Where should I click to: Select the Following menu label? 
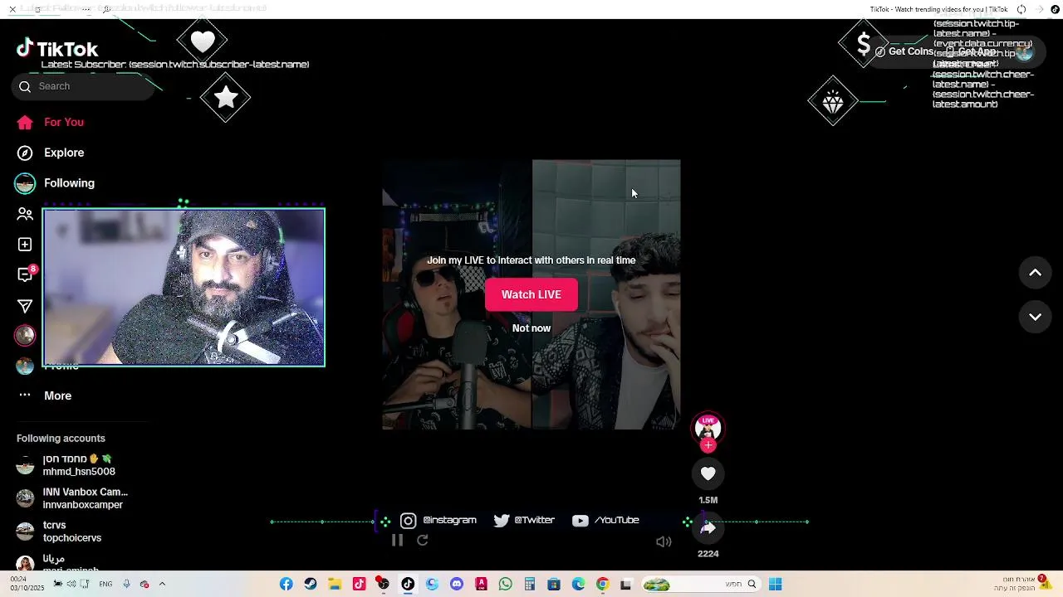click(69, 183)
